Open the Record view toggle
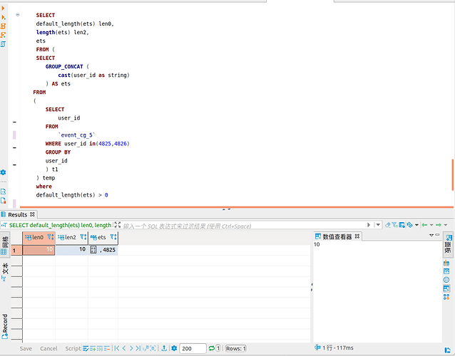The height and width of the screenshot is (356, 455). click(x=5, y=325)
